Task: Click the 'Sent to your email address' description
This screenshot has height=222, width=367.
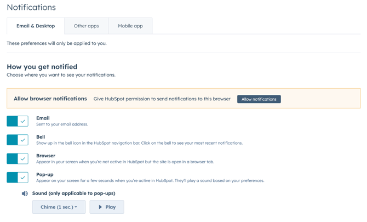Action: click(x=62, y=124)
